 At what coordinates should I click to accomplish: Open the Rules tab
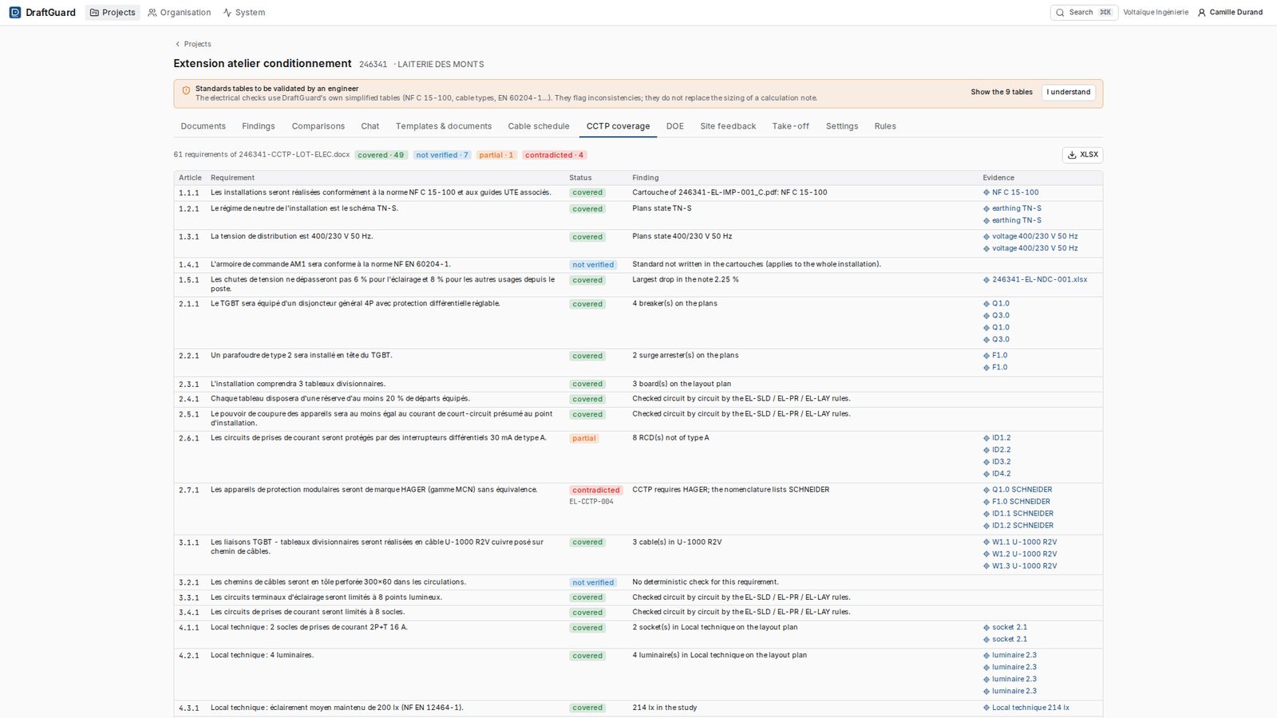[x=885, y=126]
